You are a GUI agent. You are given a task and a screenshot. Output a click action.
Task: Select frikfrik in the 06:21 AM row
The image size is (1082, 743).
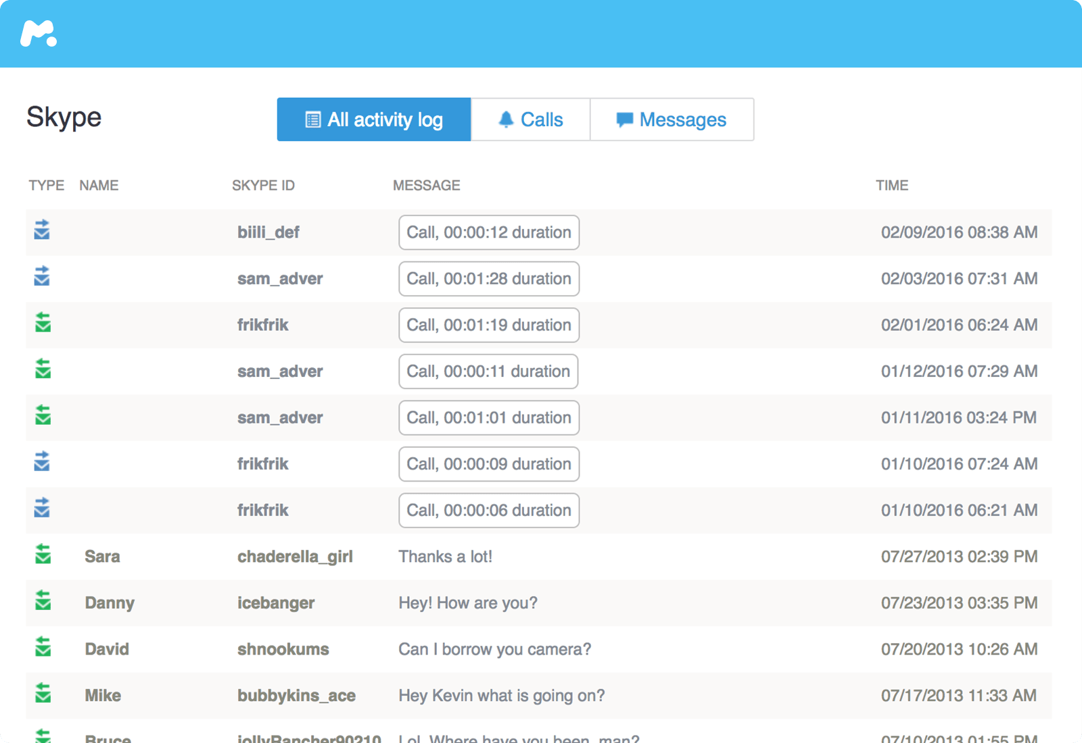point(262,510)
